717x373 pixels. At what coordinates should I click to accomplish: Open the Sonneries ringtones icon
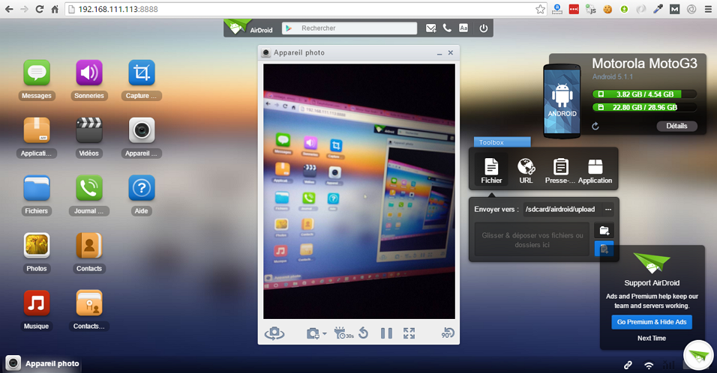[89, 73]
